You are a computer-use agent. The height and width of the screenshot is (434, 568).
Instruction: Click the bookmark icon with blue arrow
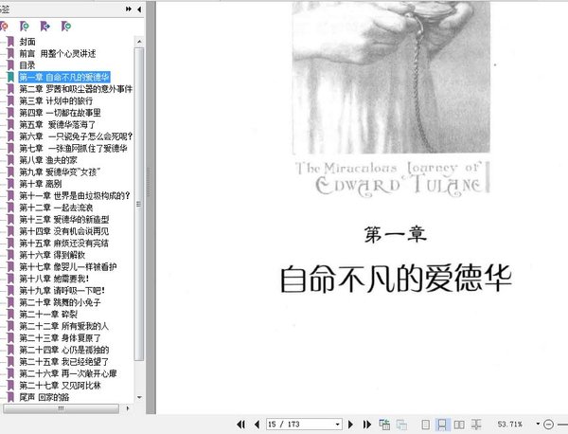pyautogui.click(x=44, y=27)
